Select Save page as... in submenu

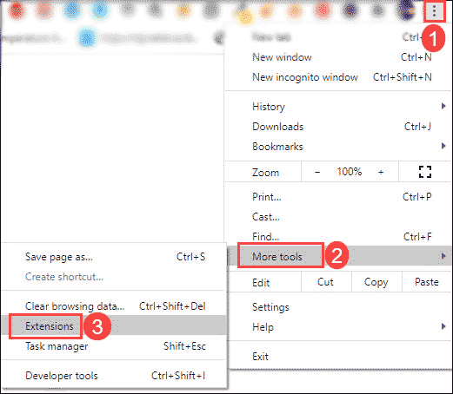[x=114, y=257]
